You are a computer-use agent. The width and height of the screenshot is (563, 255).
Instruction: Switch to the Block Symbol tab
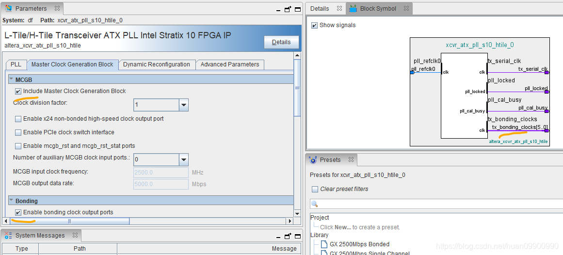pos(378,9)
